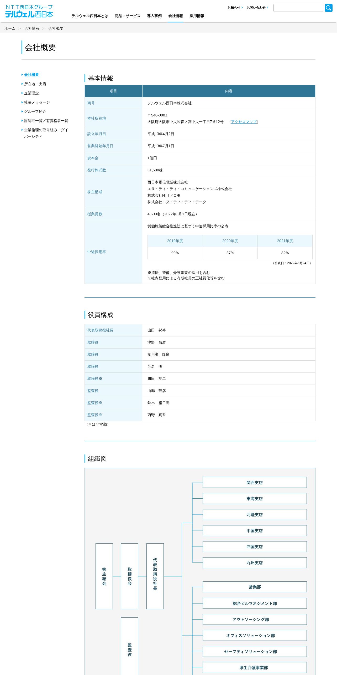Viewport: 337px width, 675px height.
Task: Click the 2021年度 column header
Action: pos(285,241)
